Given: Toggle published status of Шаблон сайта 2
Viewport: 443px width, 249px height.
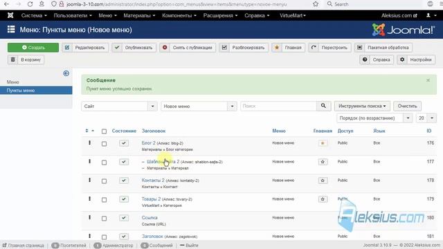Looking at the screenshot, I should click(x=124, y=162).
